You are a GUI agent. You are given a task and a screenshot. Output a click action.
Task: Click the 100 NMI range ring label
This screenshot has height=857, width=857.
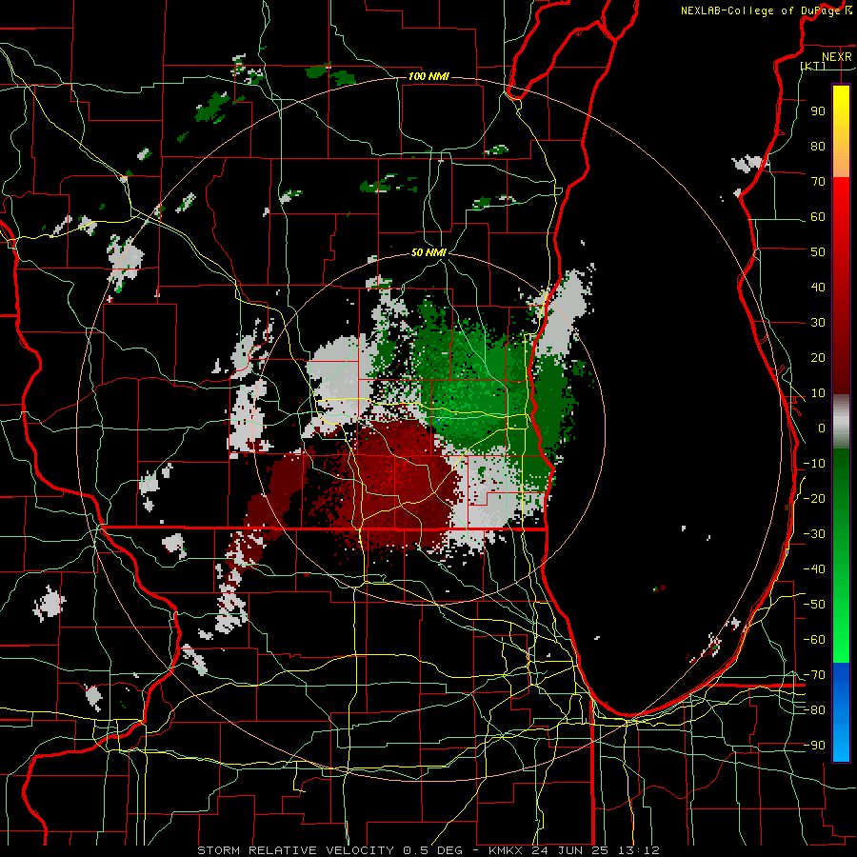428,76
